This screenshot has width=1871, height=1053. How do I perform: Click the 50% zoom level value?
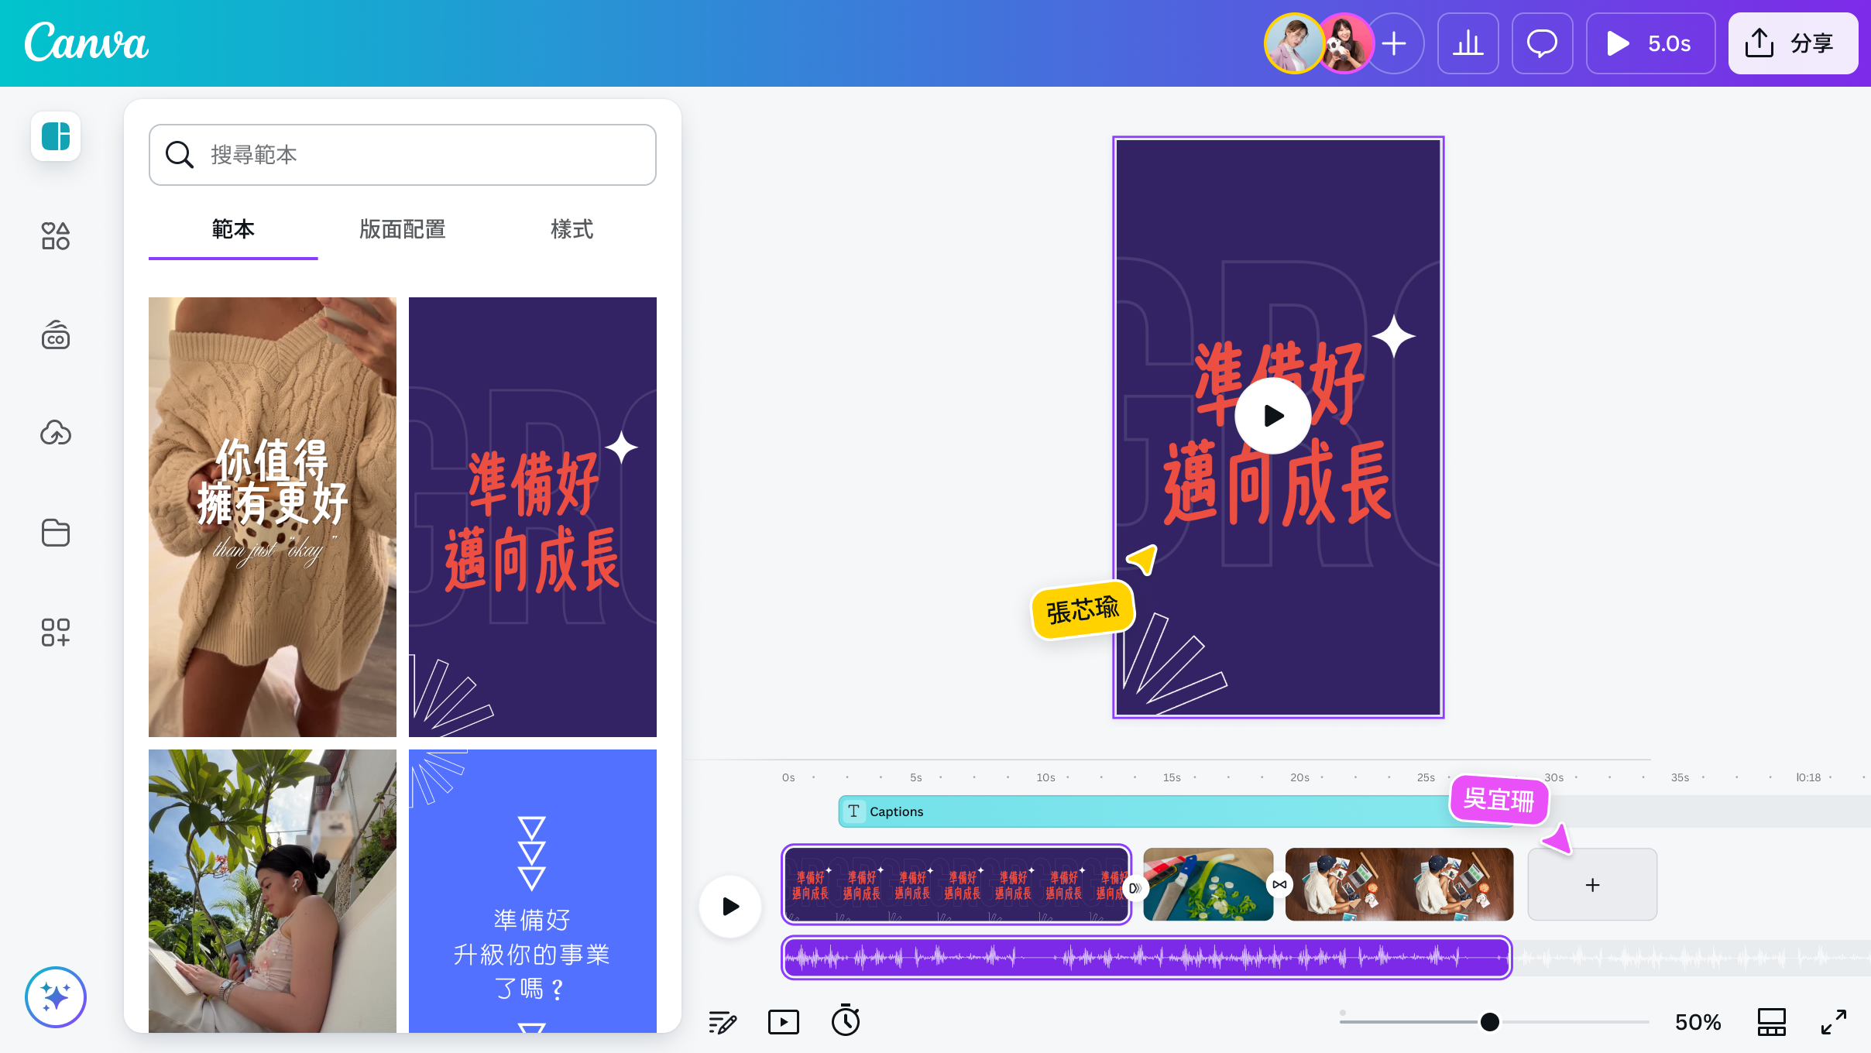pos(1698,1022)
